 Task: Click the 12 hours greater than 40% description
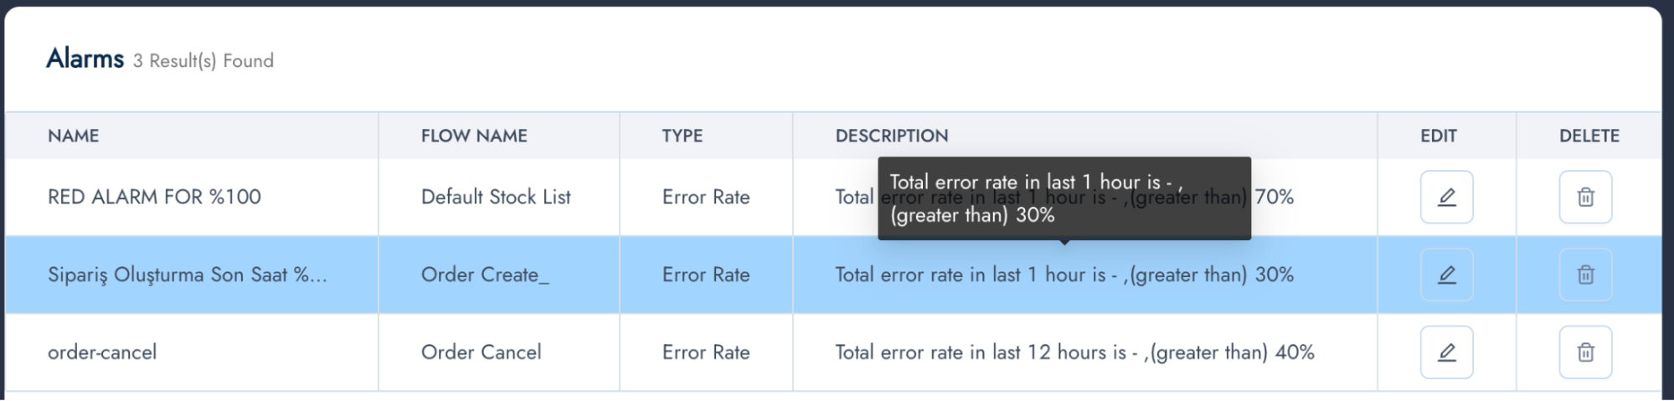1074,352
